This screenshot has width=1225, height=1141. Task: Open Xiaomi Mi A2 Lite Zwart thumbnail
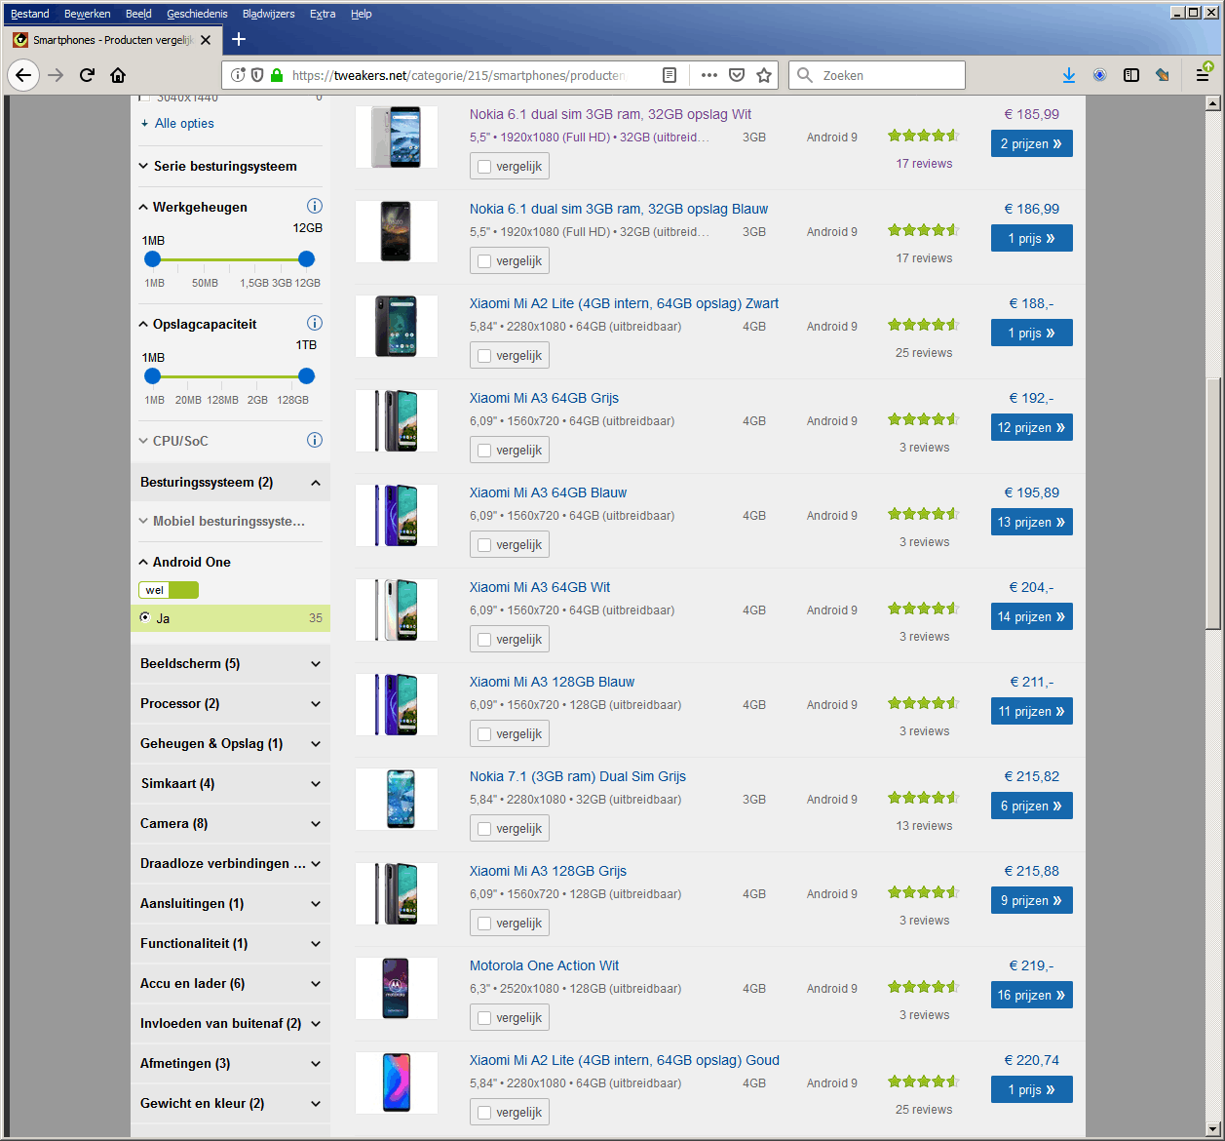pos(397,326)
